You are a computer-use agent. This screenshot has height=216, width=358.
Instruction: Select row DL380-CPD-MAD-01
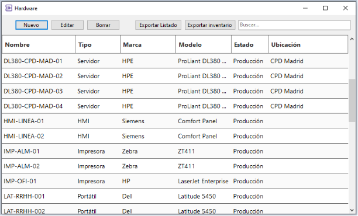point(175,61)
